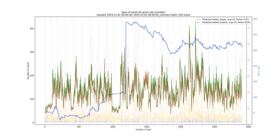The width and height of the screenshot is (280, 140).
Task: Click left y-axis tick label '200'
Action: click(31, 76)
